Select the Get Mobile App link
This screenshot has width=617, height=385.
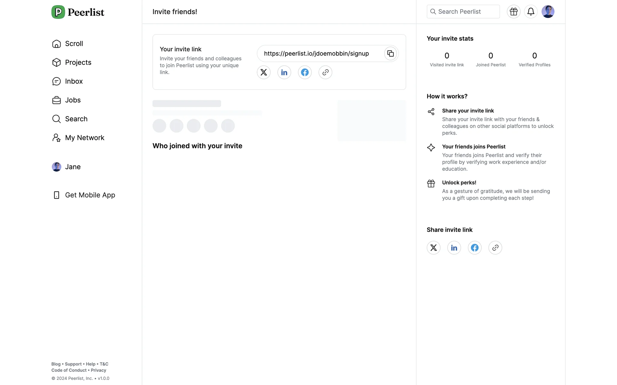[x=90, y=195]
